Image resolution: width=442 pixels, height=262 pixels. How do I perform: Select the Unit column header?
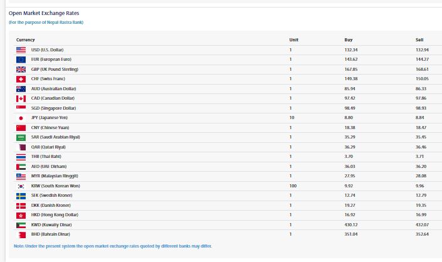293,39
